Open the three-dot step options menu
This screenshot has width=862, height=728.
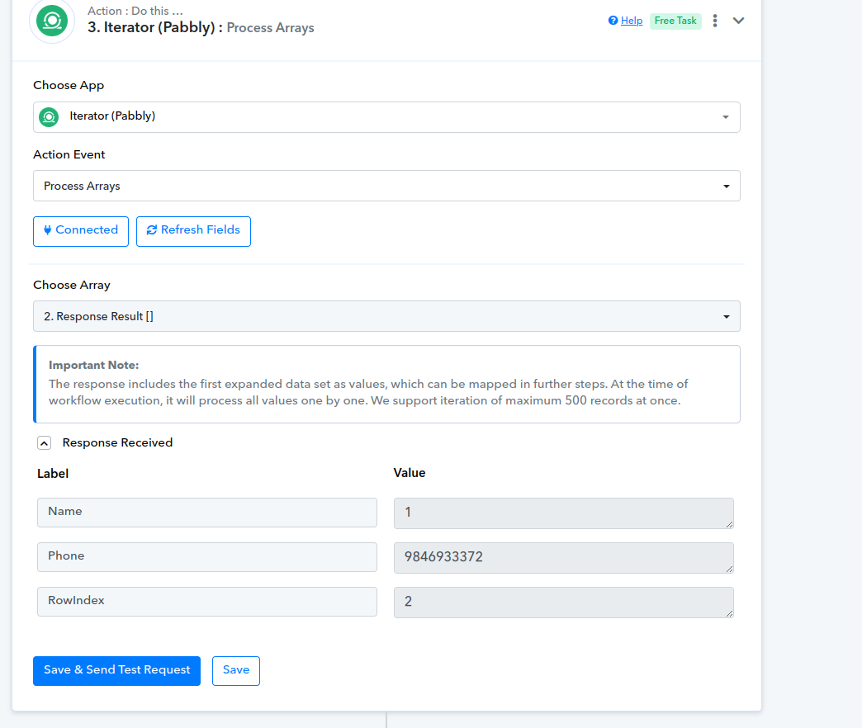click(x=715, y=21)
